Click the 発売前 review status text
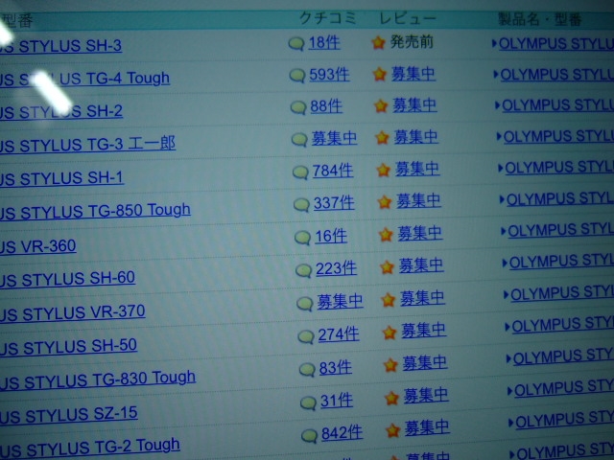The width and height of the screenshot is (614, 460). [412, 41]
